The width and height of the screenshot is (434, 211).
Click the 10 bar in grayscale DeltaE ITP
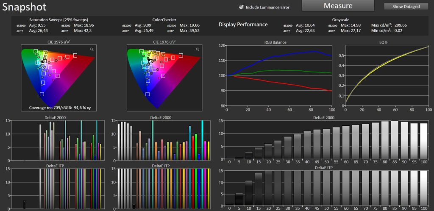[249, 193]
